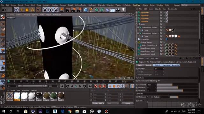Screen dimensions: 204x114
Task: Add a Light object
Action: pyautogui.click(x=124, y=10)
